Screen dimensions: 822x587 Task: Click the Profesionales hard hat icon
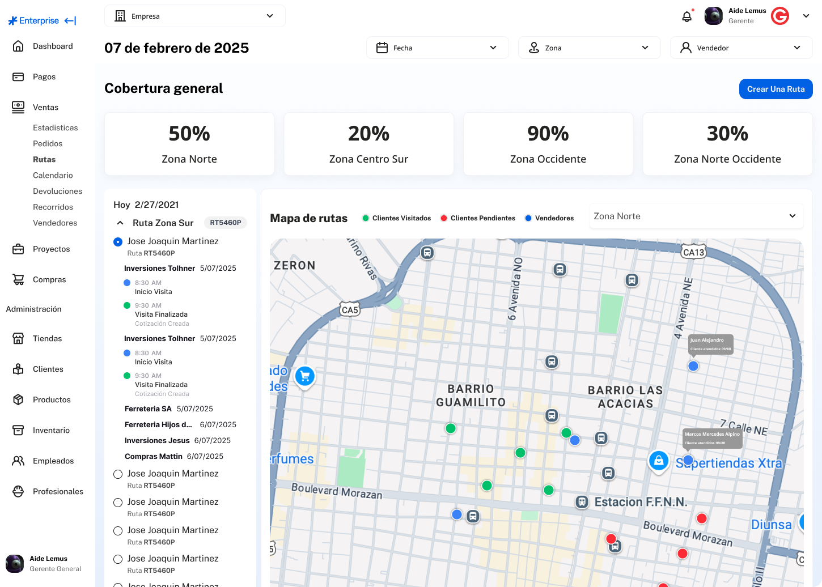point(18,492)
